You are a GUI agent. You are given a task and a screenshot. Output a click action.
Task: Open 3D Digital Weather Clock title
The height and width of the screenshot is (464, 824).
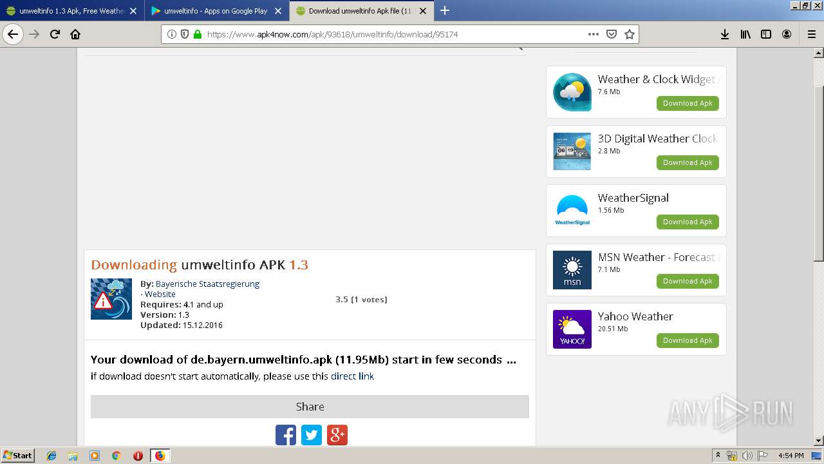[658, 139]
